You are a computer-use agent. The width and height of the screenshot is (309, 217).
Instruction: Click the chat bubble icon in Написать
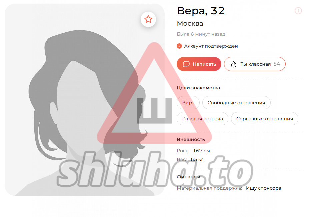click(186, 64)
